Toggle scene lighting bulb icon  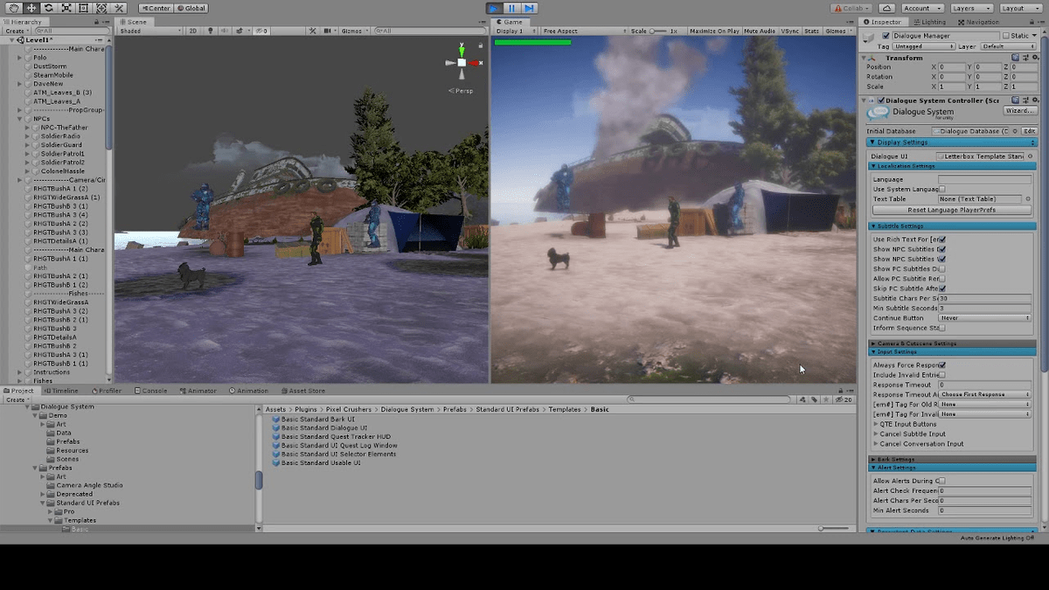tap(210, 31)
